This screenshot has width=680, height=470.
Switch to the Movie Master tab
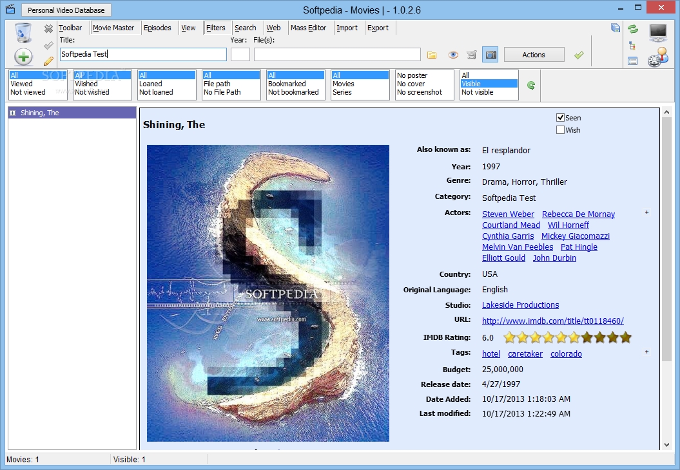[113, 28]
